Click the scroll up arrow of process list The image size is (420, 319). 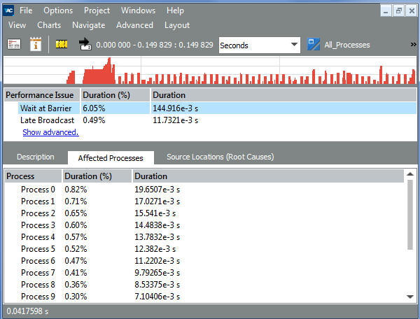[x=410, y=174]
